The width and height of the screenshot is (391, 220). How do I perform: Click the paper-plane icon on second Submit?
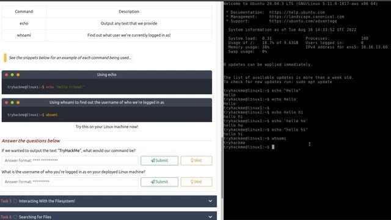pos(153,182)
